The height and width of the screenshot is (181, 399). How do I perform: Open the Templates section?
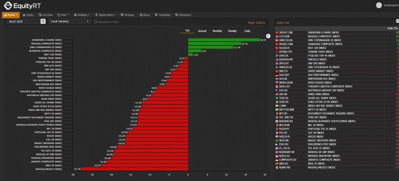click(162, 15)
